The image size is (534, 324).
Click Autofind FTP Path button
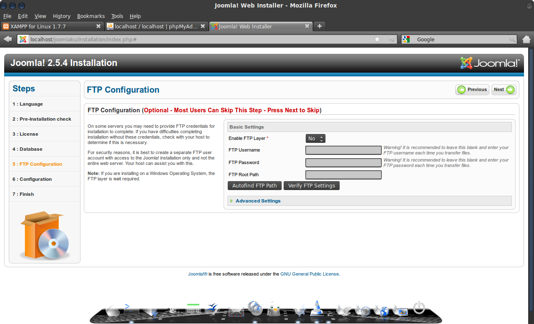point(254,185)
